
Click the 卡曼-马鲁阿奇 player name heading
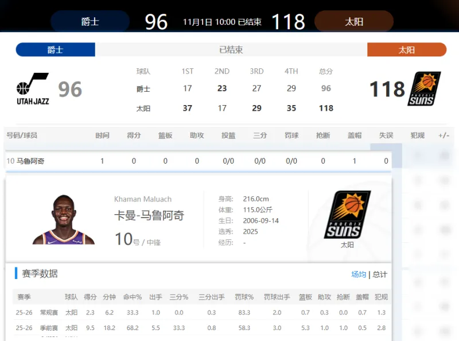149,216
